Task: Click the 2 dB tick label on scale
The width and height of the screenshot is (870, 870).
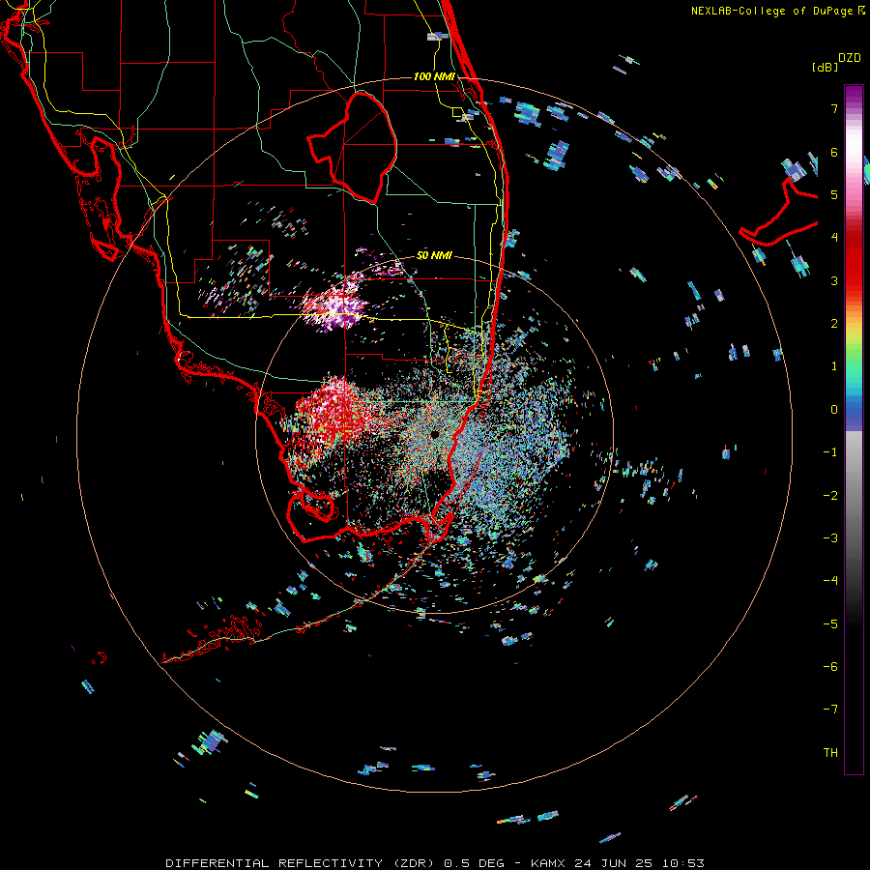Action: click(834, 324)
